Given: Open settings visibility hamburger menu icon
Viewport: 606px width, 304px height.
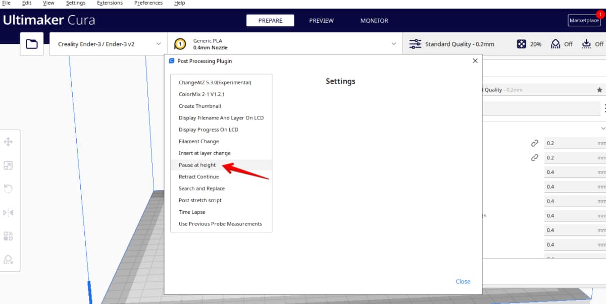Looking at the screenshot, I should click(x=605, y=108).
